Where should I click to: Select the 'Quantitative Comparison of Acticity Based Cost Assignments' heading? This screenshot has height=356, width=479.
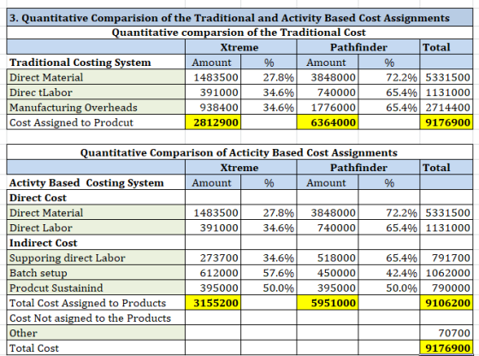tap(239, 152)
